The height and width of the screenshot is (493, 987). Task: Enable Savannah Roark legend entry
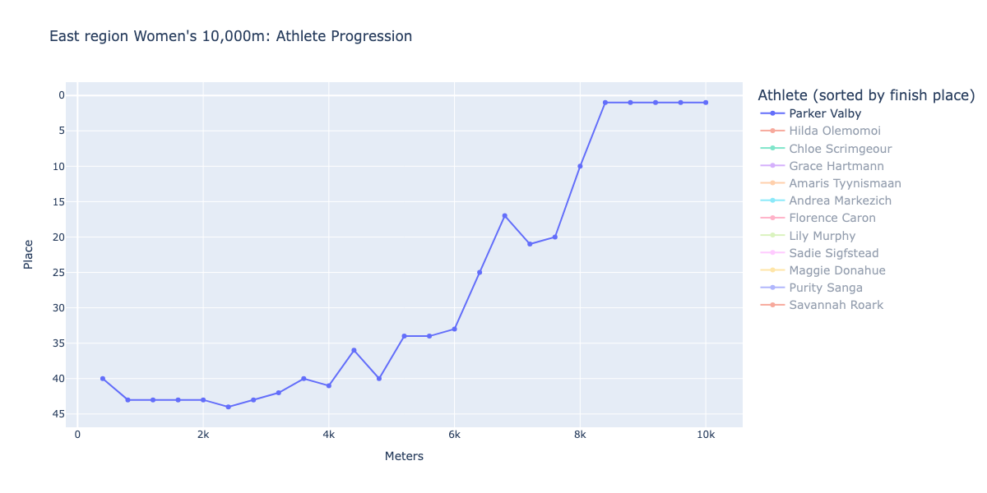[821, 305]
